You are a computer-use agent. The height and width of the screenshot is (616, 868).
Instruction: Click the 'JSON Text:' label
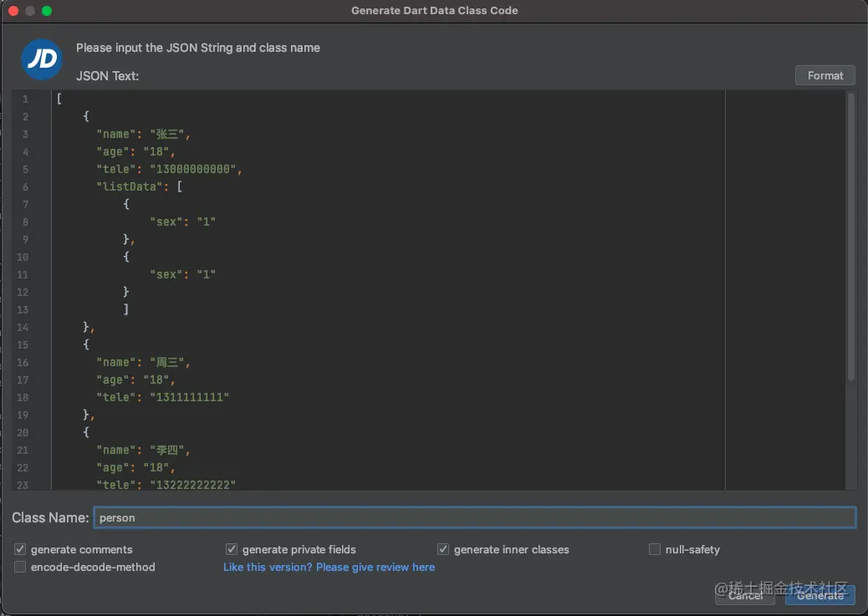tap(107, 76)
